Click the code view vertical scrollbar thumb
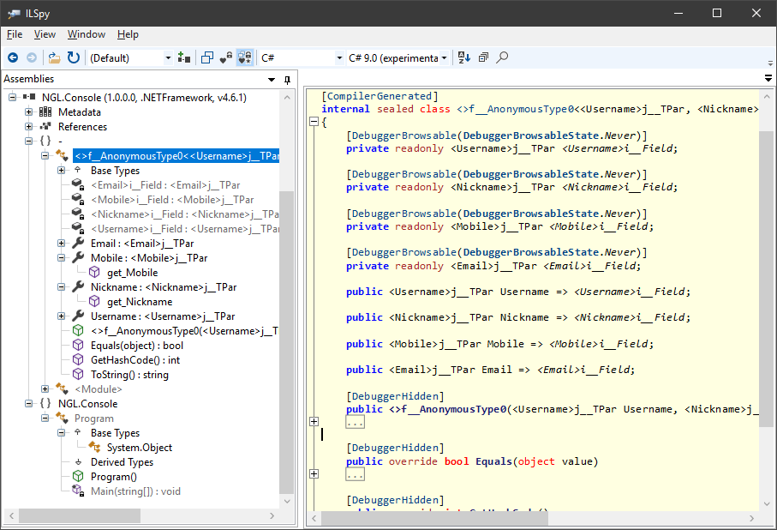 tap(767, 278)
